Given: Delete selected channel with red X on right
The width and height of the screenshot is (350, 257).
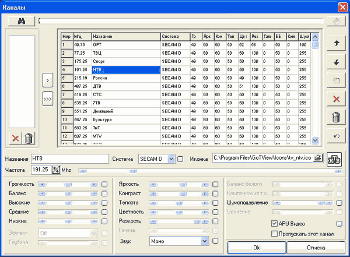Looking at the screenshot, I should 336,99.
